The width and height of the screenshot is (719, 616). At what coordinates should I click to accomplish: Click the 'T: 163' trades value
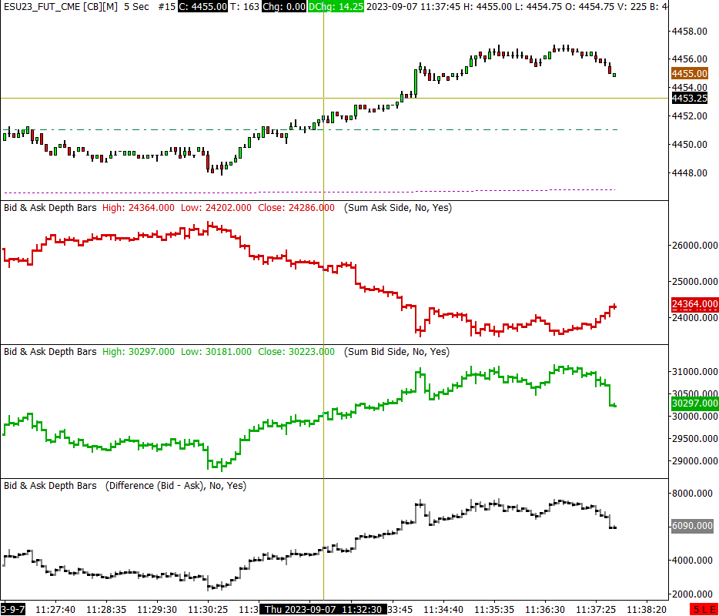tap(244, 7)
